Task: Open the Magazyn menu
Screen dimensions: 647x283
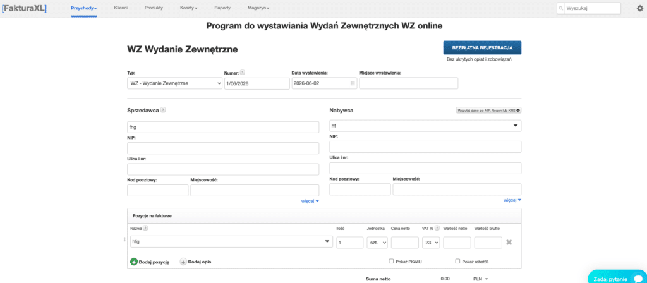Action: point(258,8)
